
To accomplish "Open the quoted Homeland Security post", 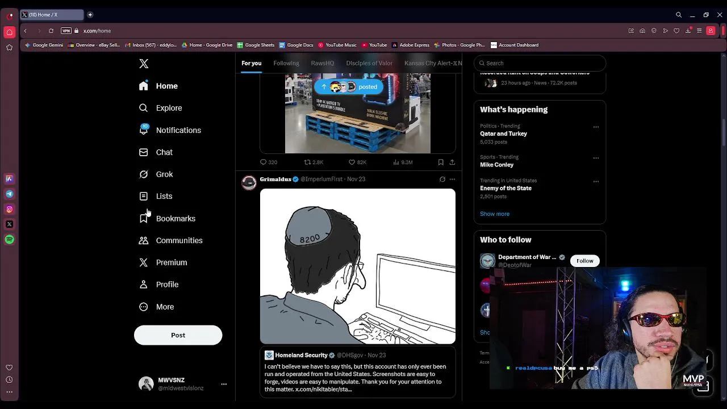I will (358, 372).
